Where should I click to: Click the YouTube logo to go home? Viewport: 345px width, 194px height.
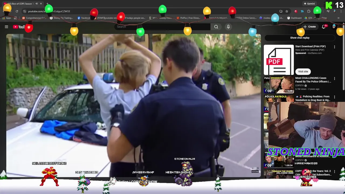click(x=19, y=27)
